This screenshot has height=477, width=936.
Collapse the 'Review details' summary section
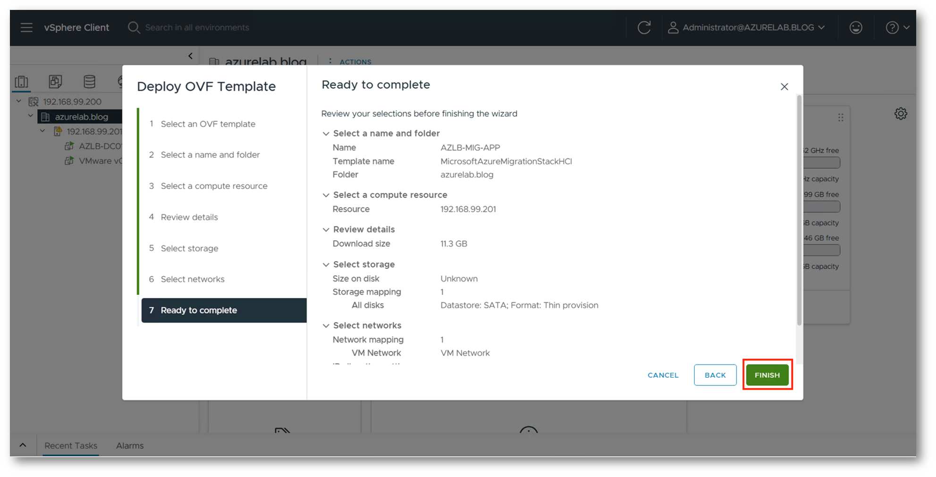coord(326,230)
